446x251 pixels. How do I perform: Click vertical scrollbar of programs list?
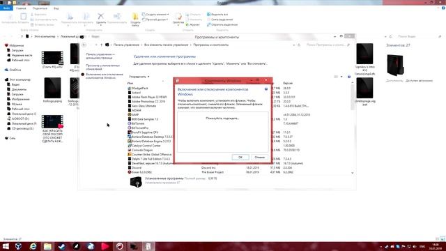[x=353, y=97]
